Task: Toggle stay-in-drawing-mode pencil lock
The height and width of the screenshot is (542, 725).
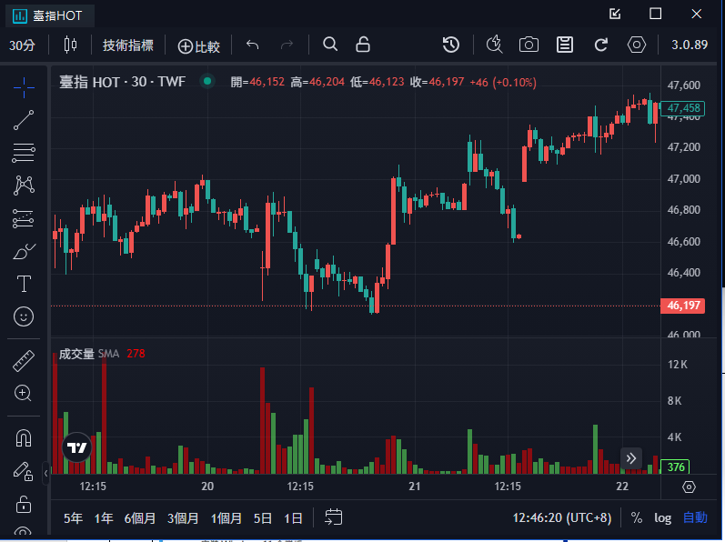Action: tap(23, 471)
